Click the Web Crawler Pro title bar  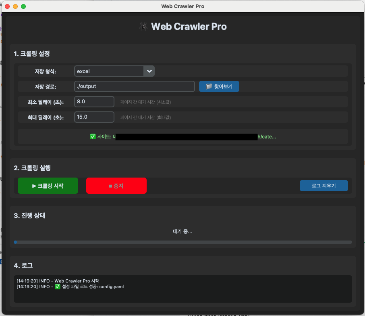click(182, 6)
